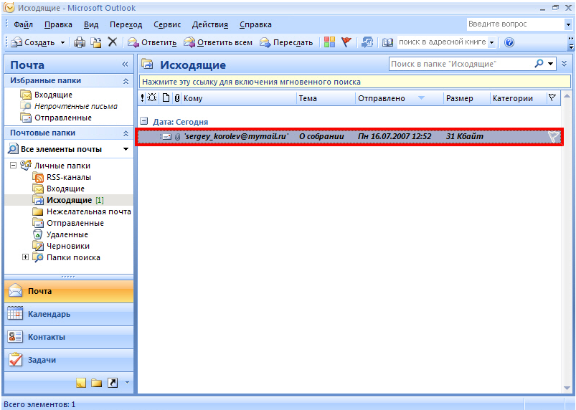576x410 pixels.
Task: Click the Создать new message button
Action: [33, 42]
